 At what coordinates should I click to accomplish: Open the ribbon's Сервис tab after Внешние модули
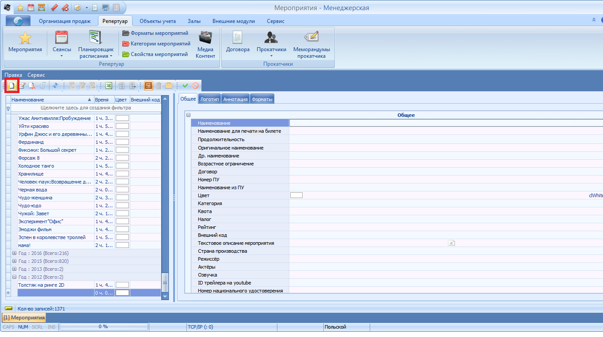(276, 21)
